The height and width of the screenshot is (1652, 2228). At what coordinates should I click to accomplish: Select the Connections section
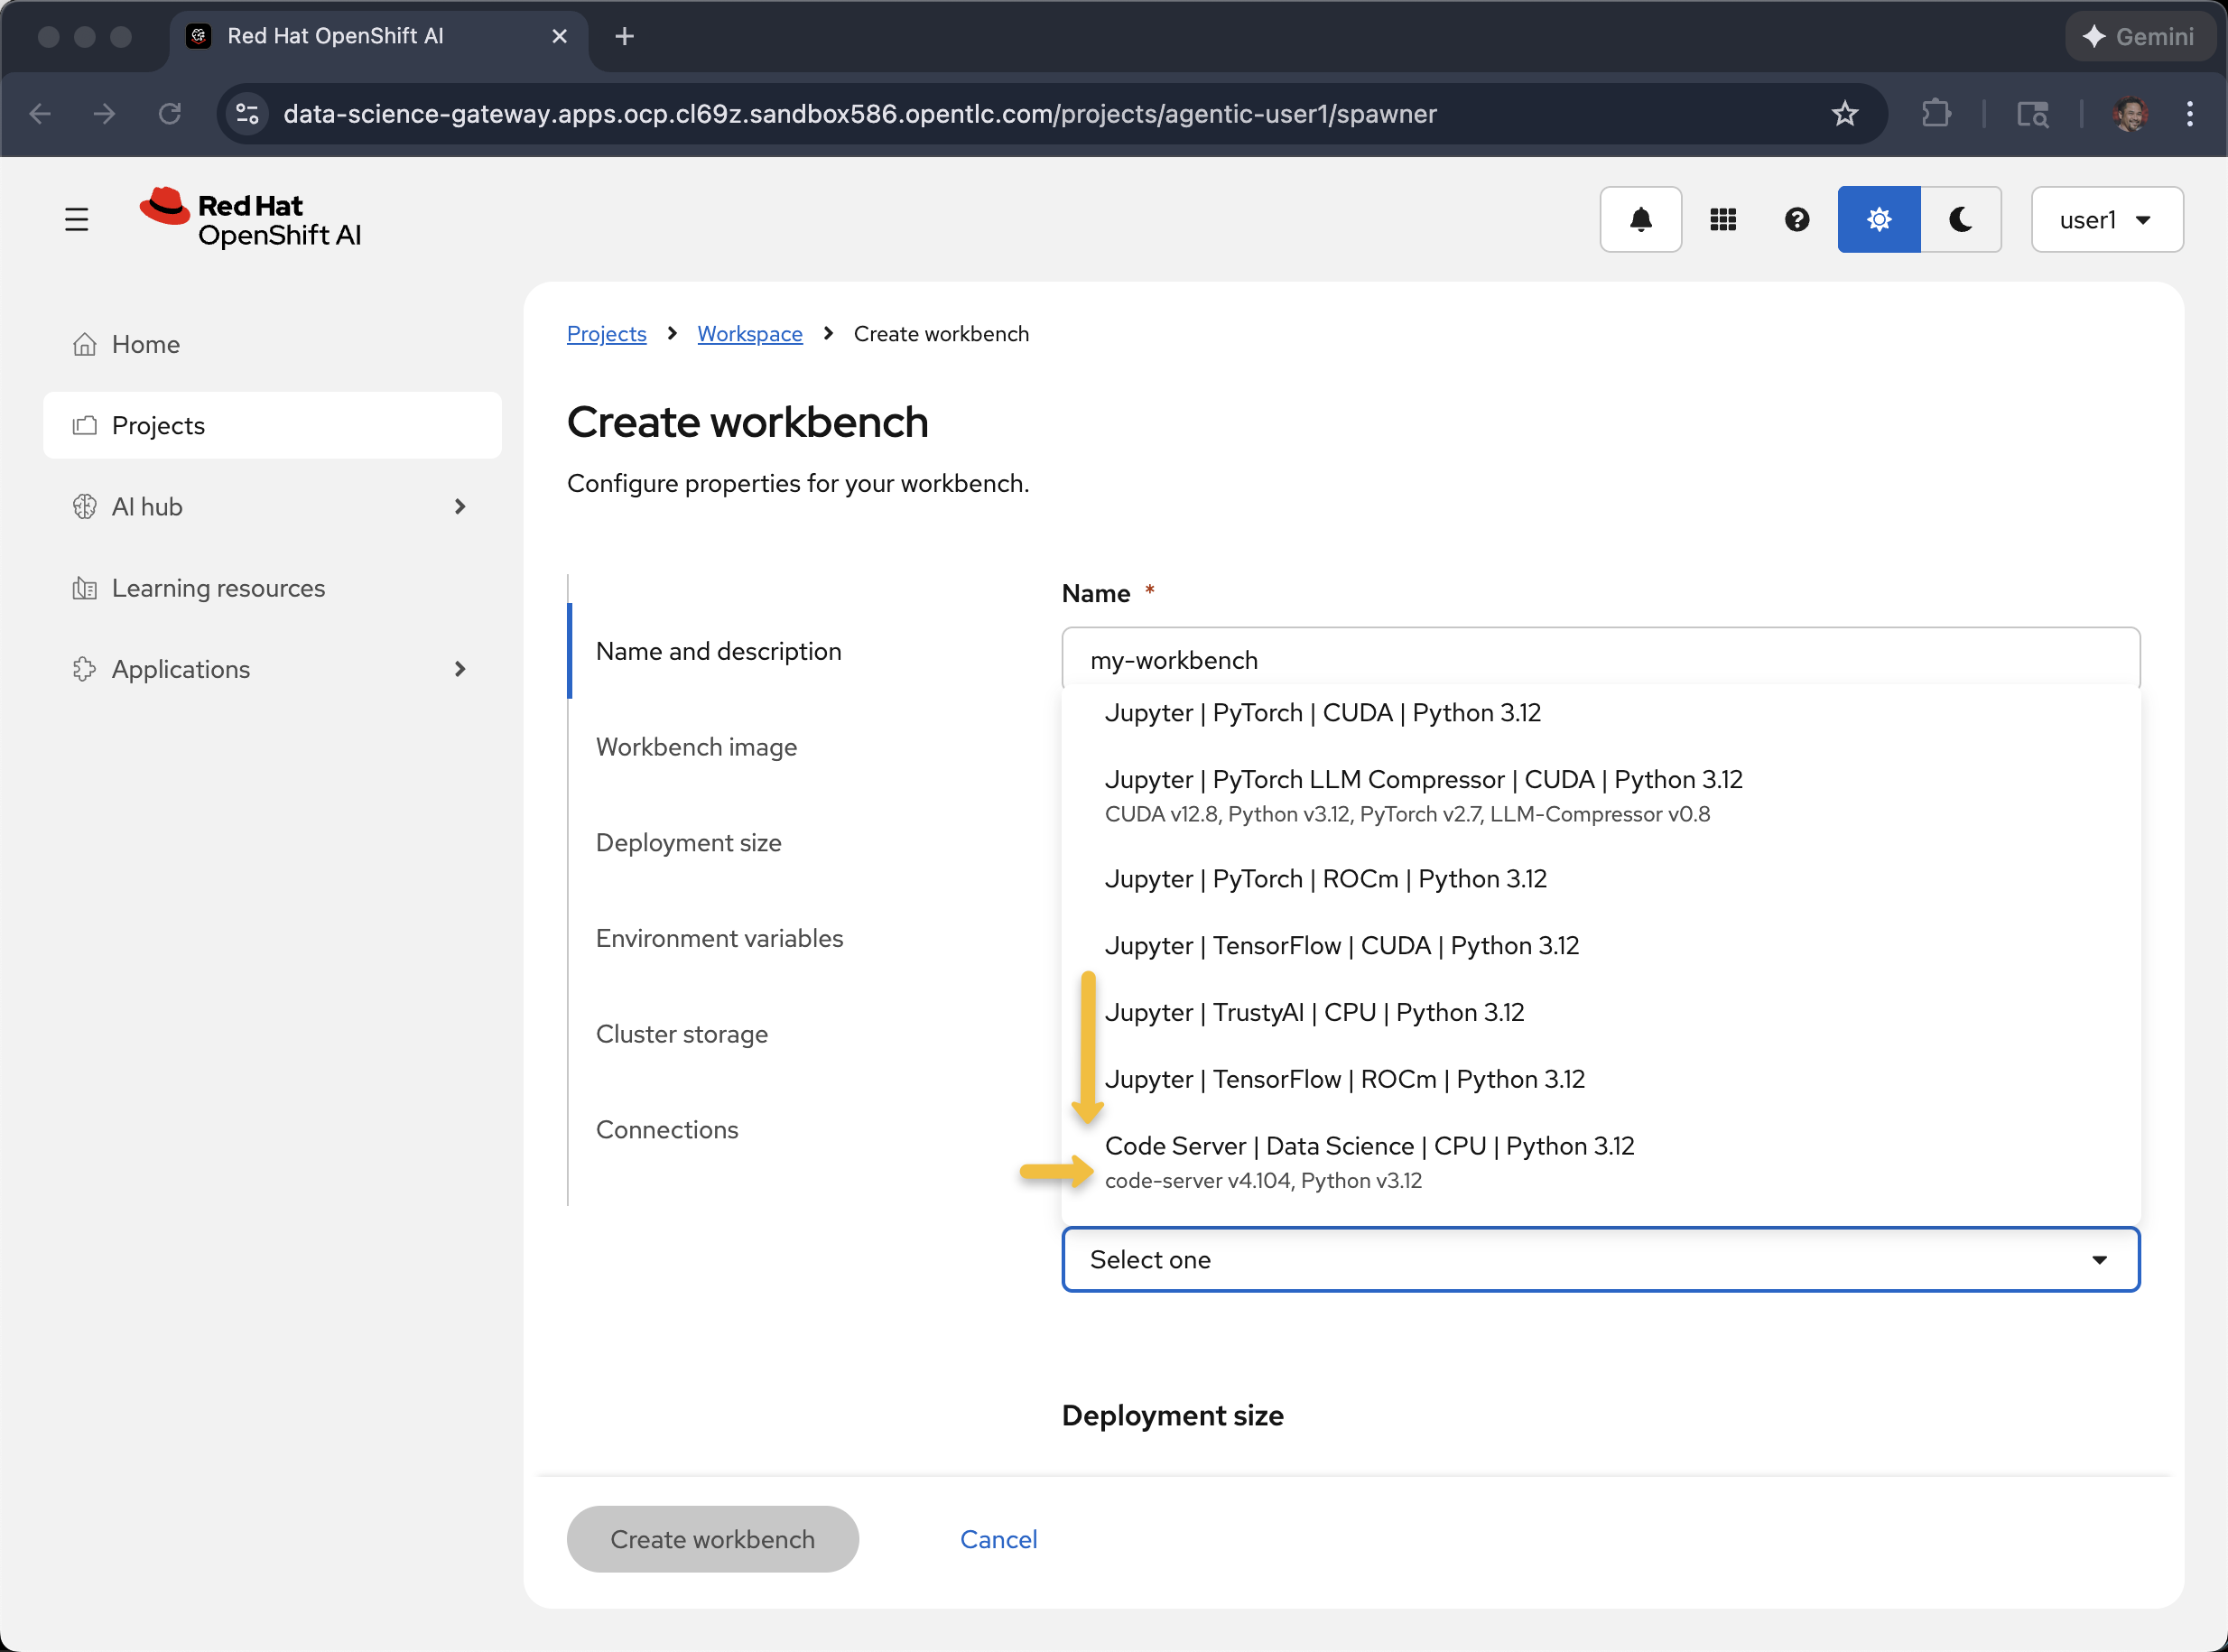pos(667,1129)
